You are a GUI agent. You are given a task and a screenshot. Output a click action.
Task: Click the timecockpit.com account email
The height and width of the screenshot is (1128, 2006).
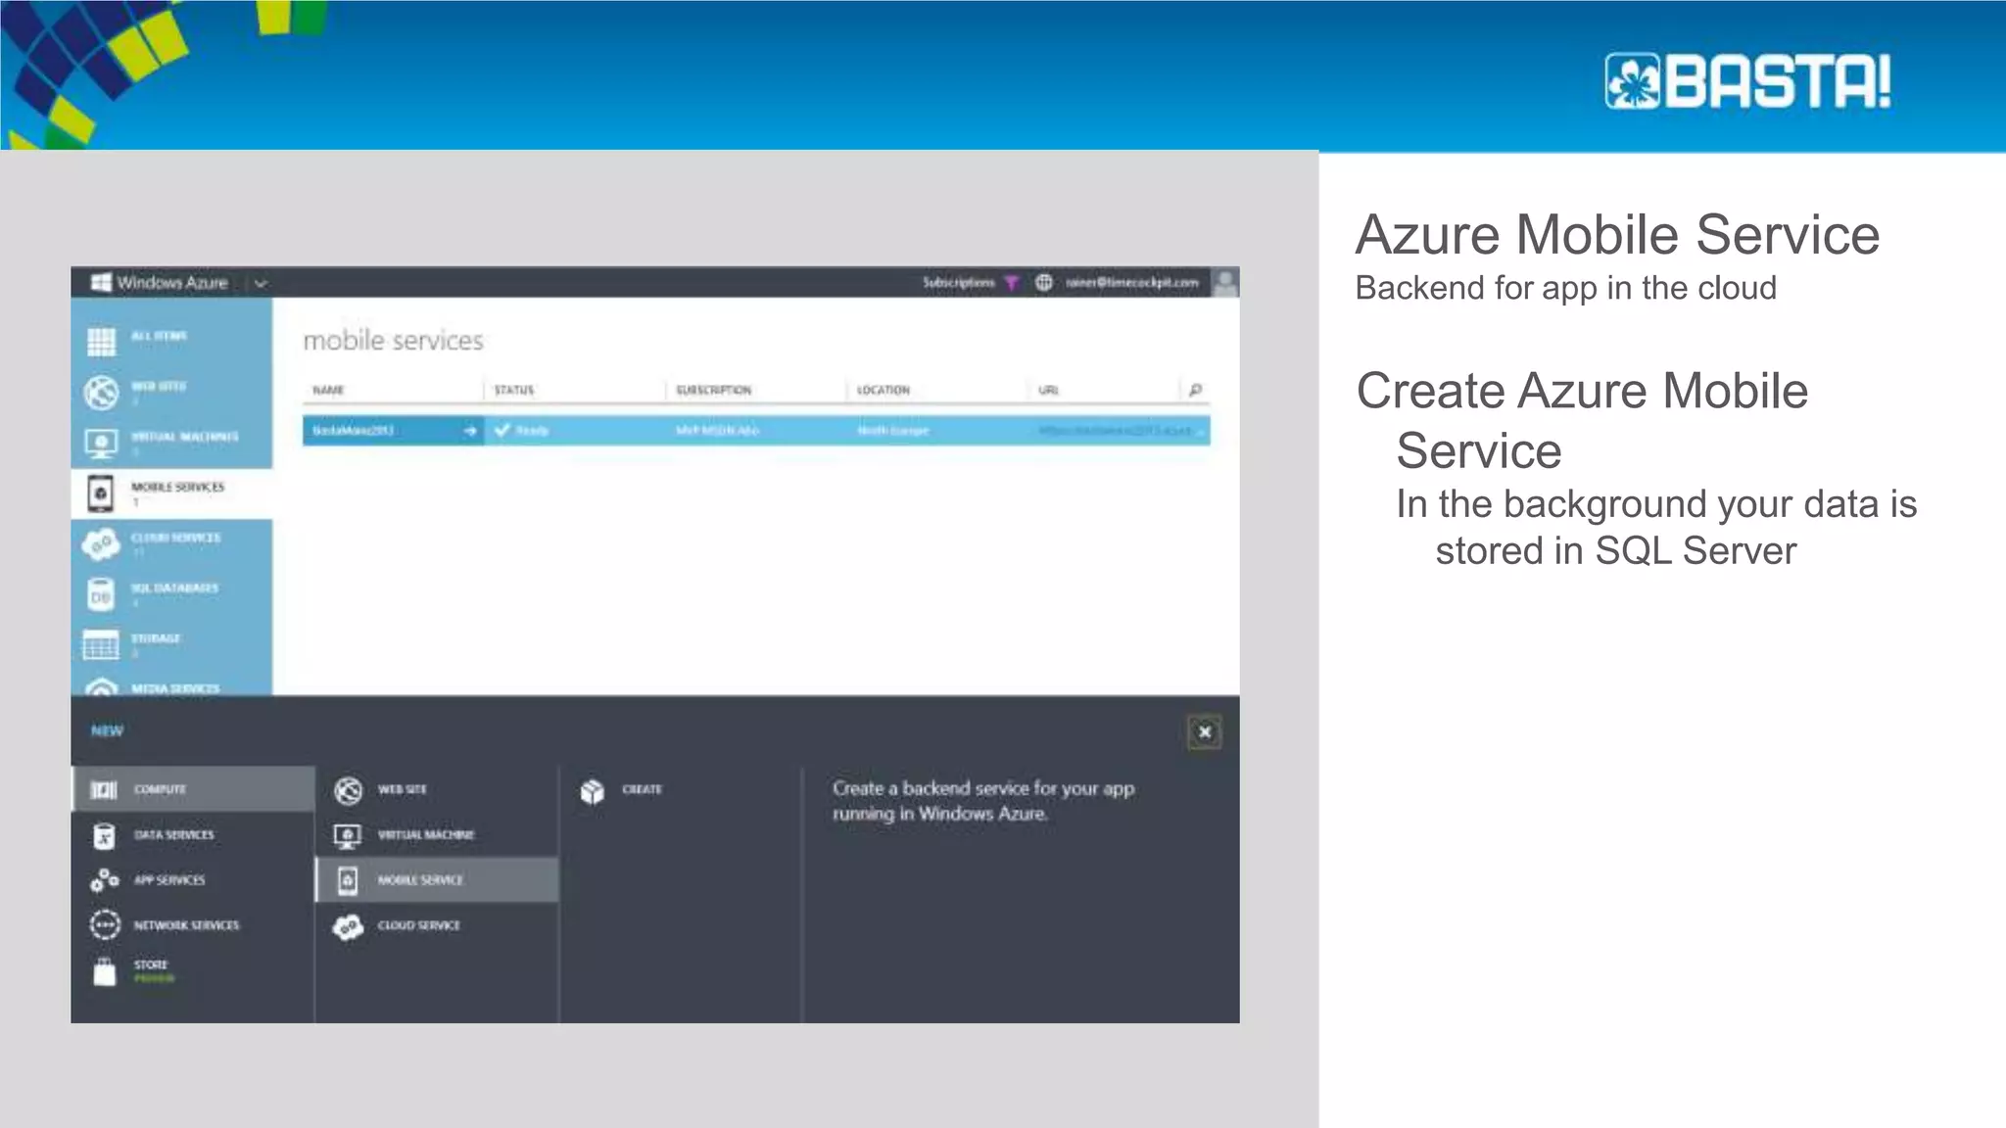tap(1132, 283)
